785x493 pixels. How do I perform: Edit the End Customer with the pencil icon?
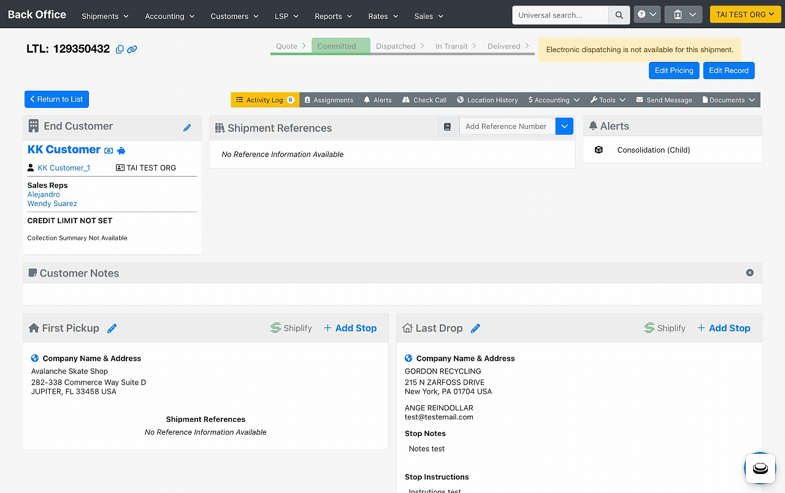187,128
